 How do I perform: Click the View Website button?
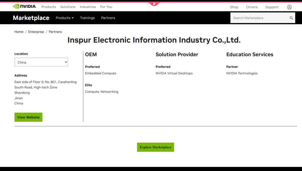(28, 117)
